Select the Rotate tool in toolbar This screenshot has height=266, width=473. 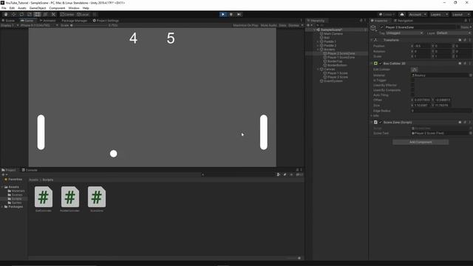pos(21,14)
